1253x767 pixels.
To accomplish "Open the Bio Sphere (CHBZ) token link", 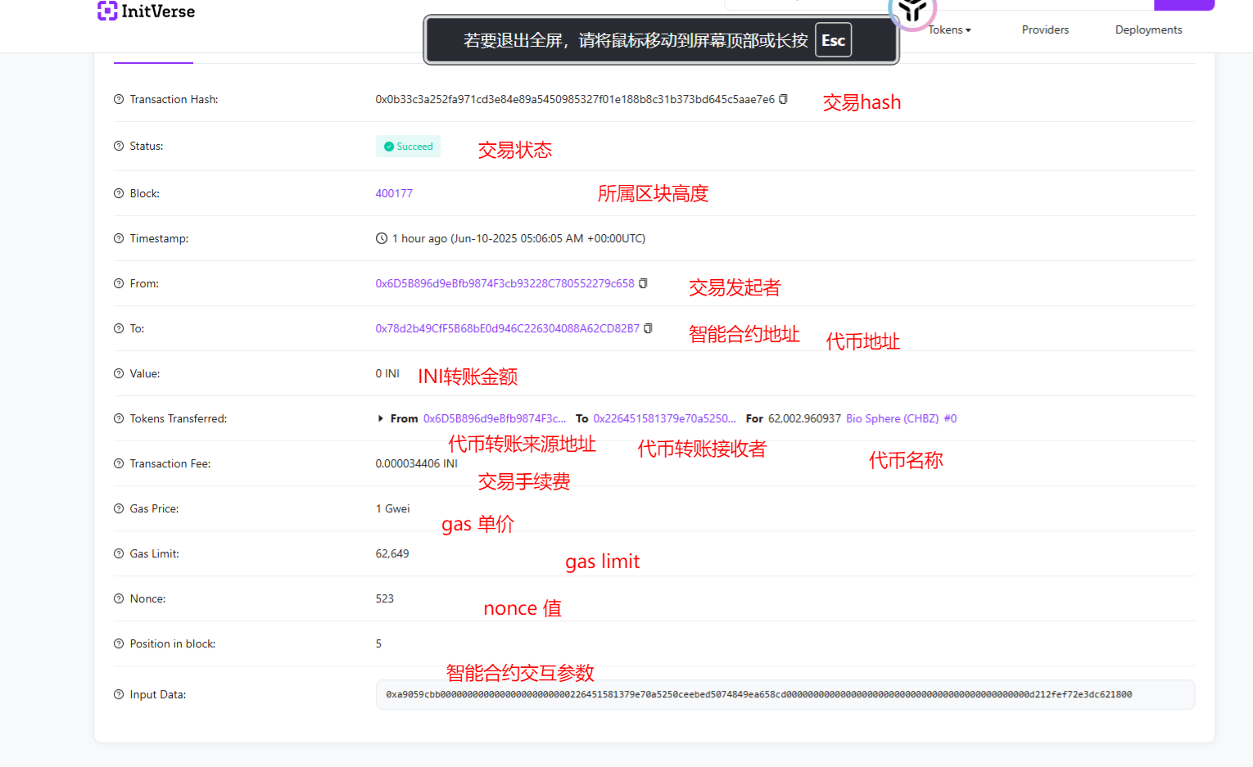I will point(893,418).
